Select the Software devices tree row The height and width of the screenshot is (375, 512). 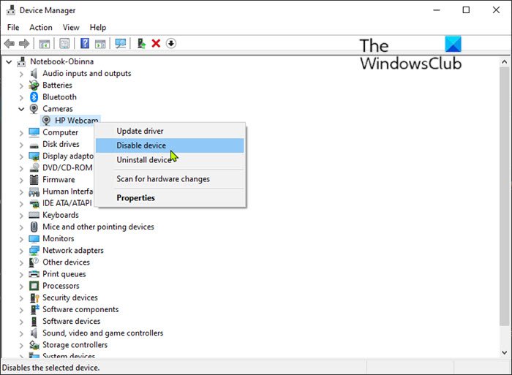(x=72, y=321)
